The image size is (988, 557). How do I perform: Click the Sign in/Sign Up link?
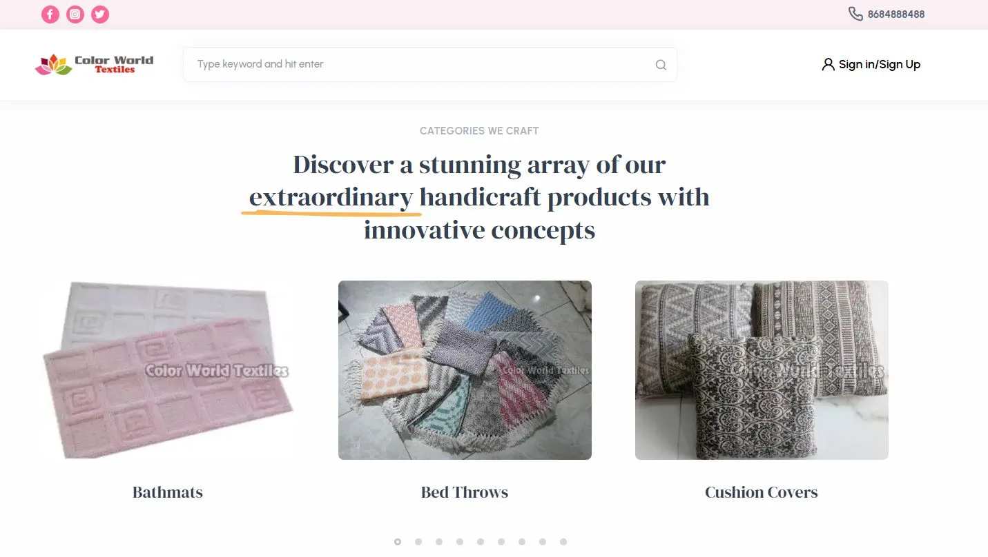click(x=880, y=65)
